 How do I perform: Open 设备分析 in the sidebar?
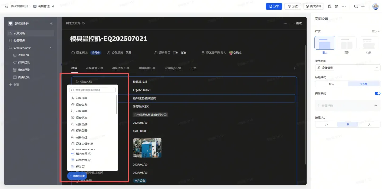point(31,33)
